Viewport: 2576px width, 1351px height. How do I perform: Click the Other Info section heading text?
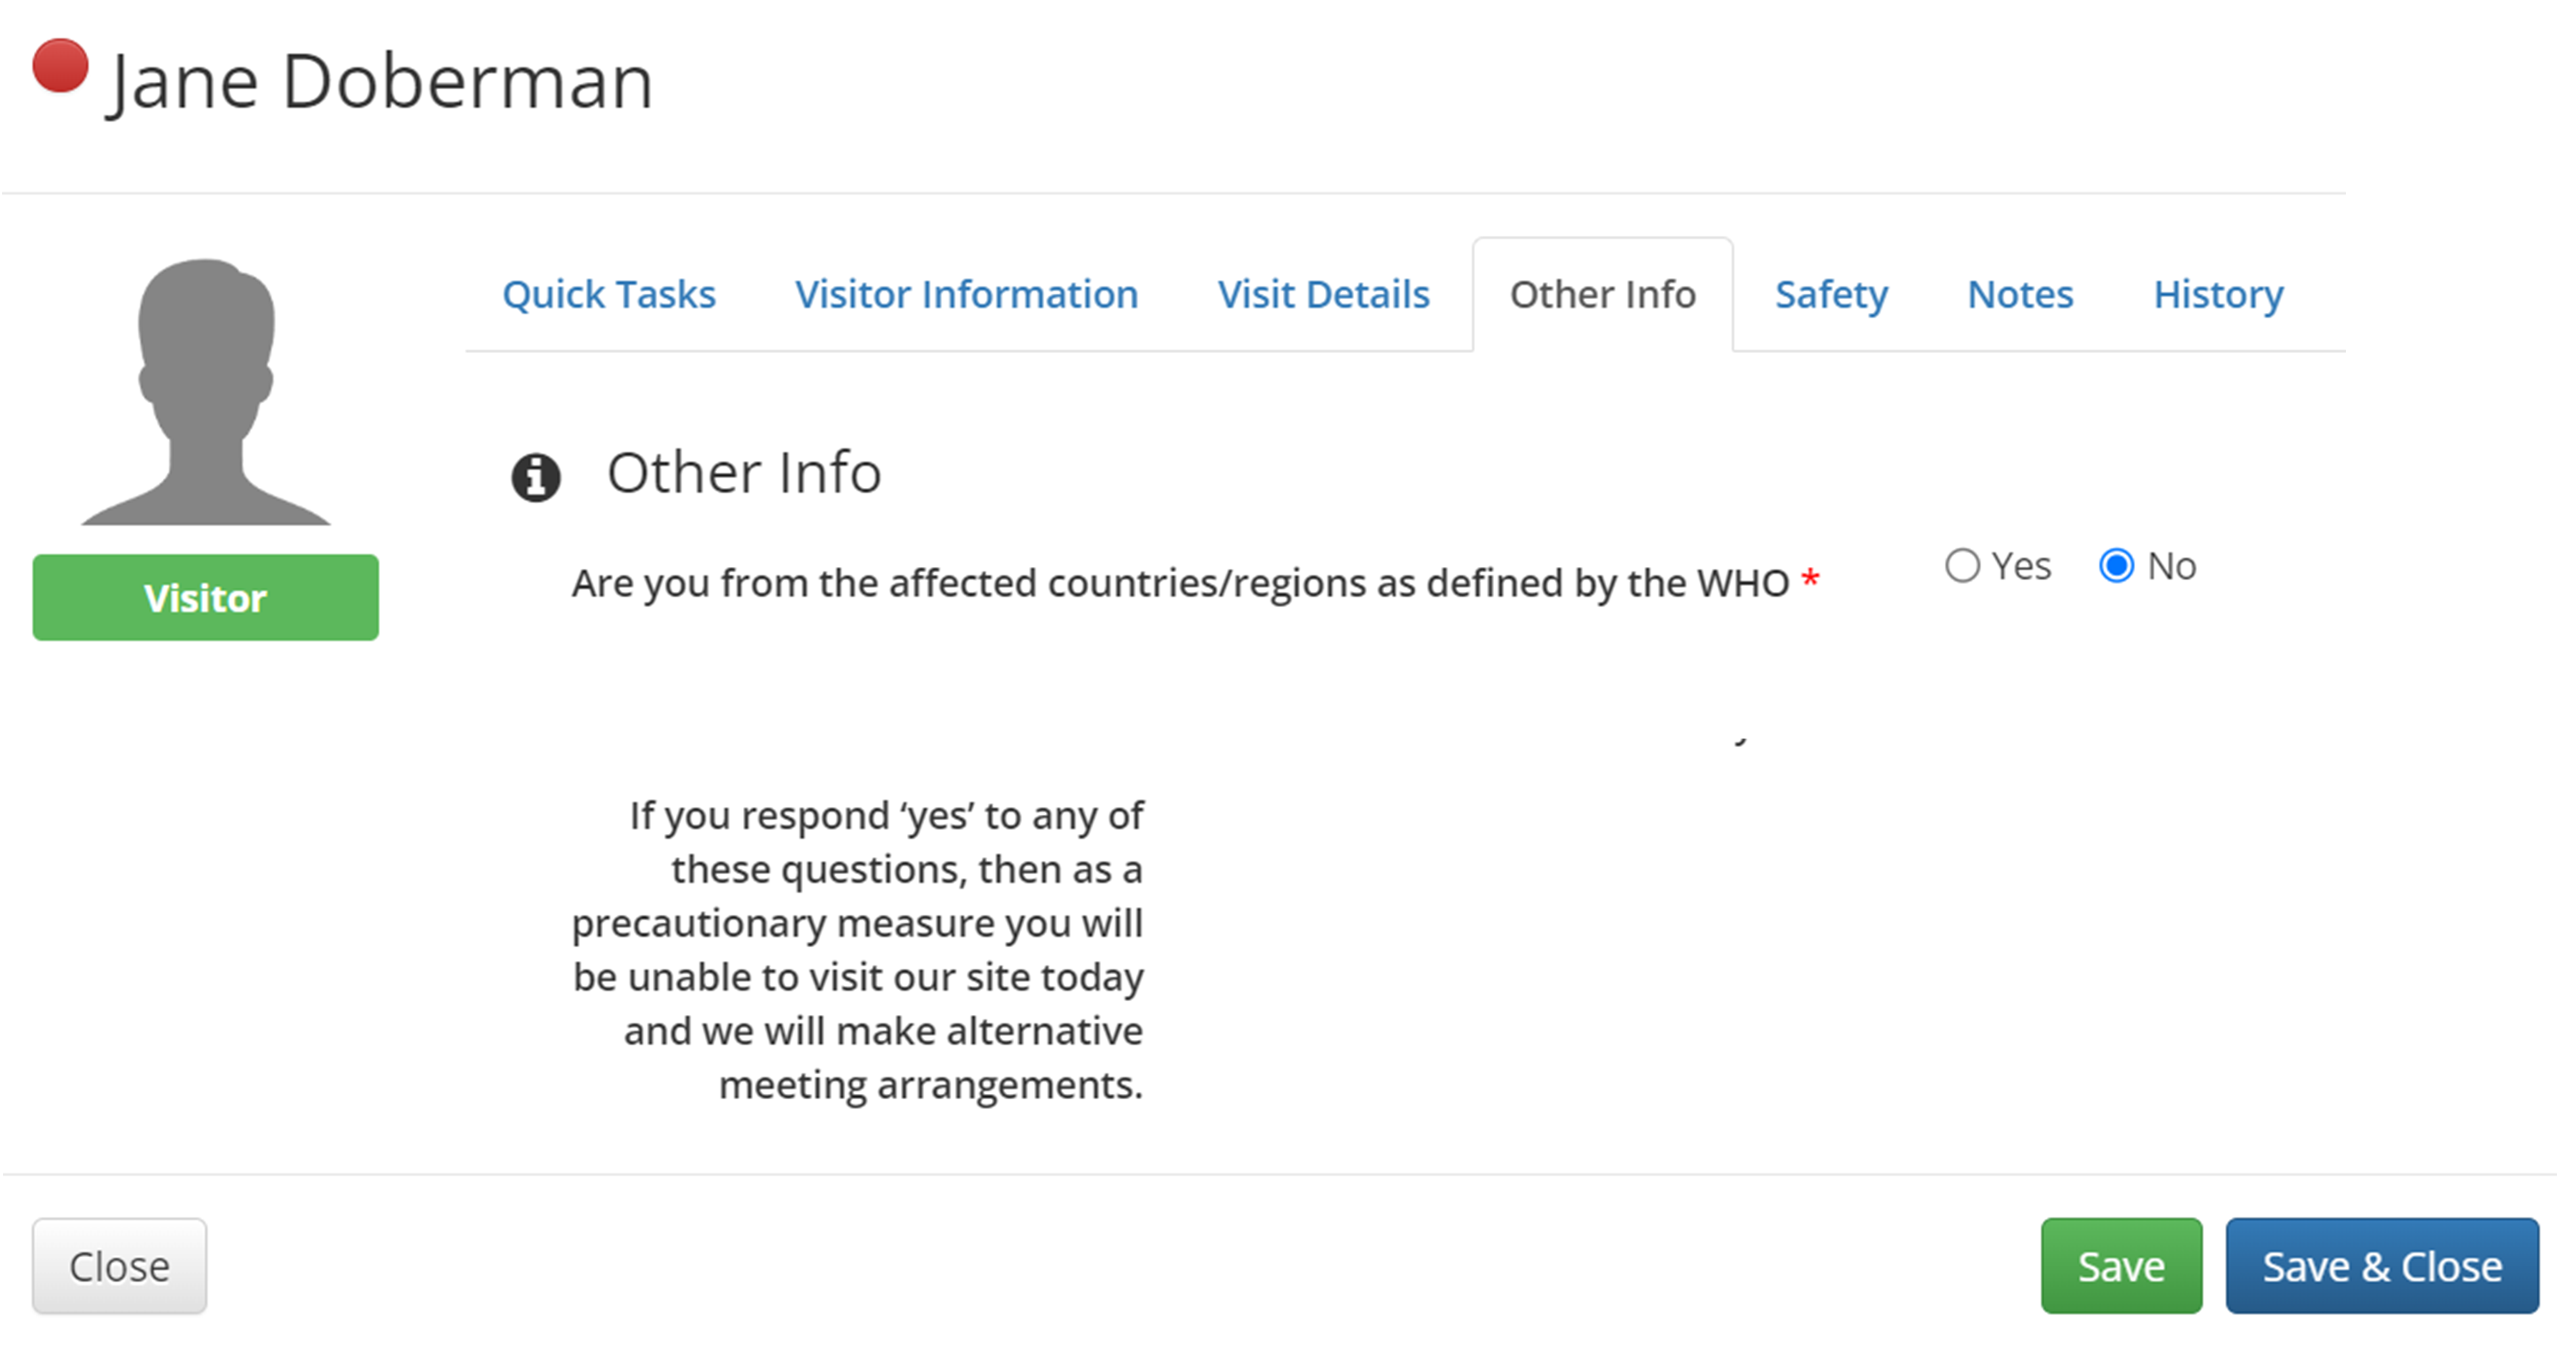pyautogui.click(x=744, y=473)
